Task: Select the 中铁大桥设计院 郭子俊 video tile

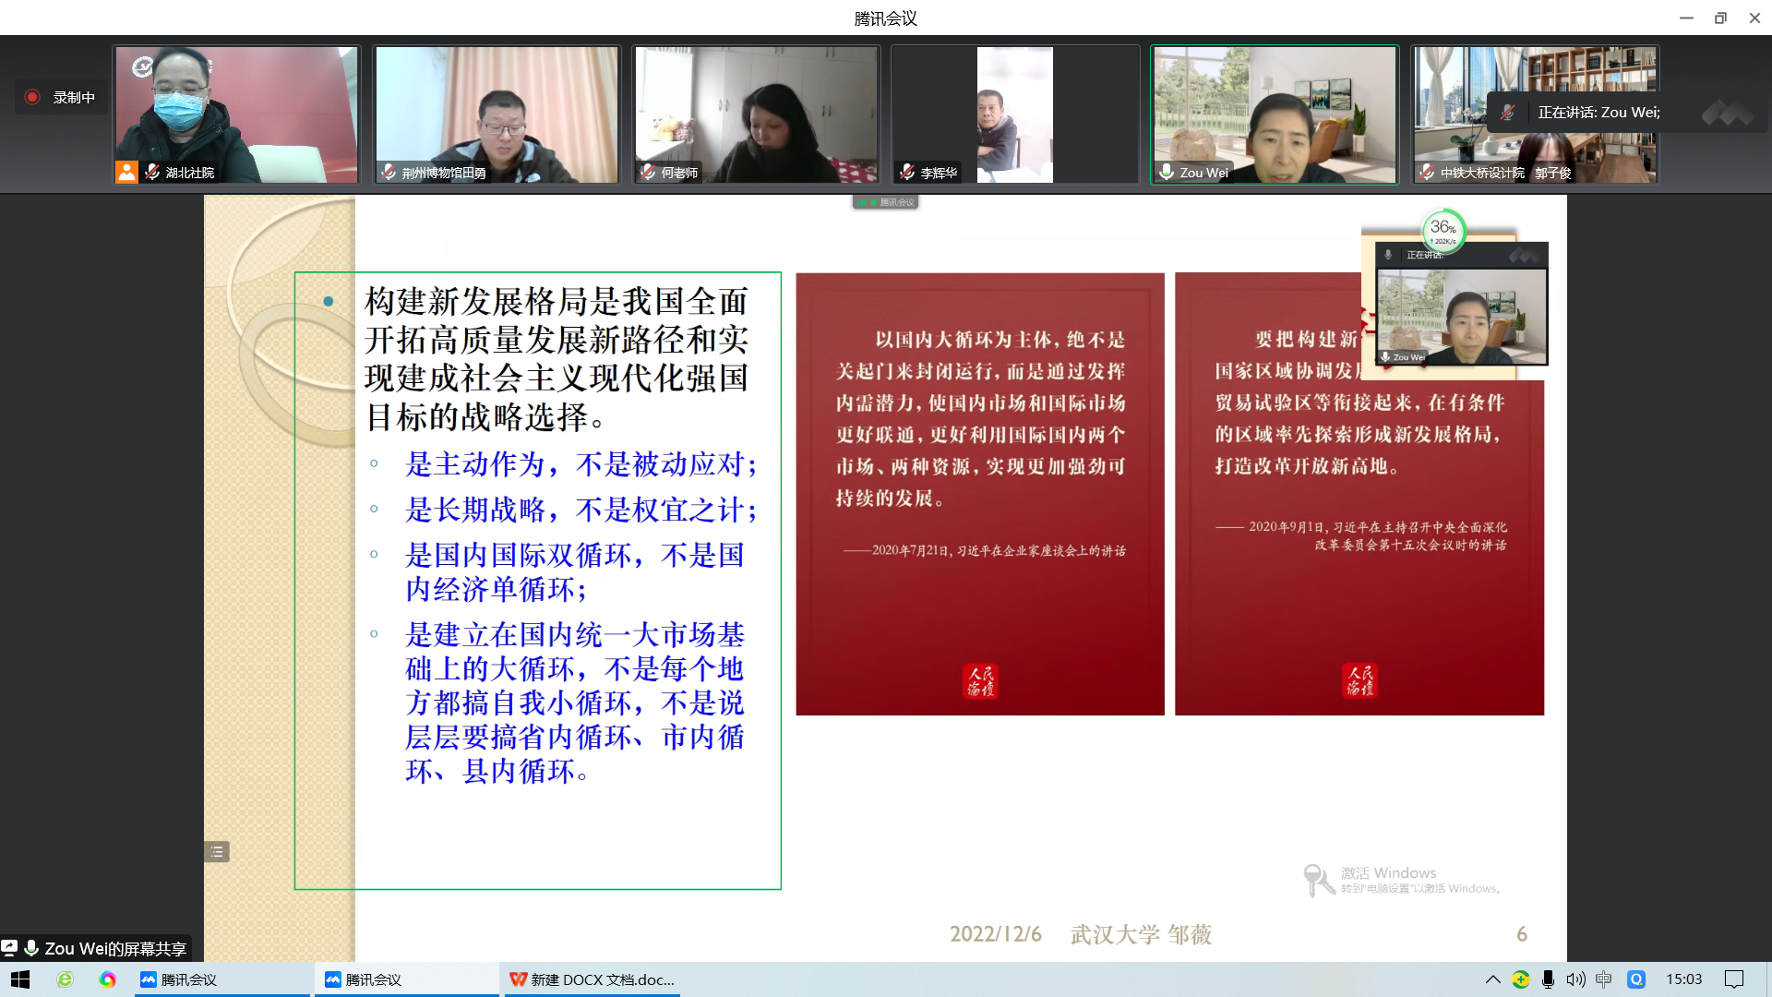Action: [1535, 114]
